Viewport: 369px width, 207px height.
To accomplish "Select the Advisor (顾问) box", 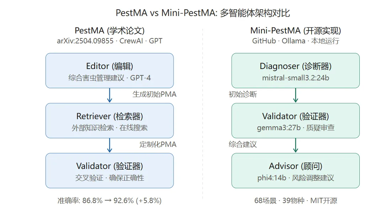I will (295, 170).
